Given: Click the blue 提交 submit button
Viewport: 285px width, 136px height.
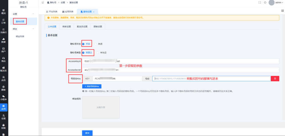Looking at the screenshot, I should pyautogui.click(x=87, y=133).
